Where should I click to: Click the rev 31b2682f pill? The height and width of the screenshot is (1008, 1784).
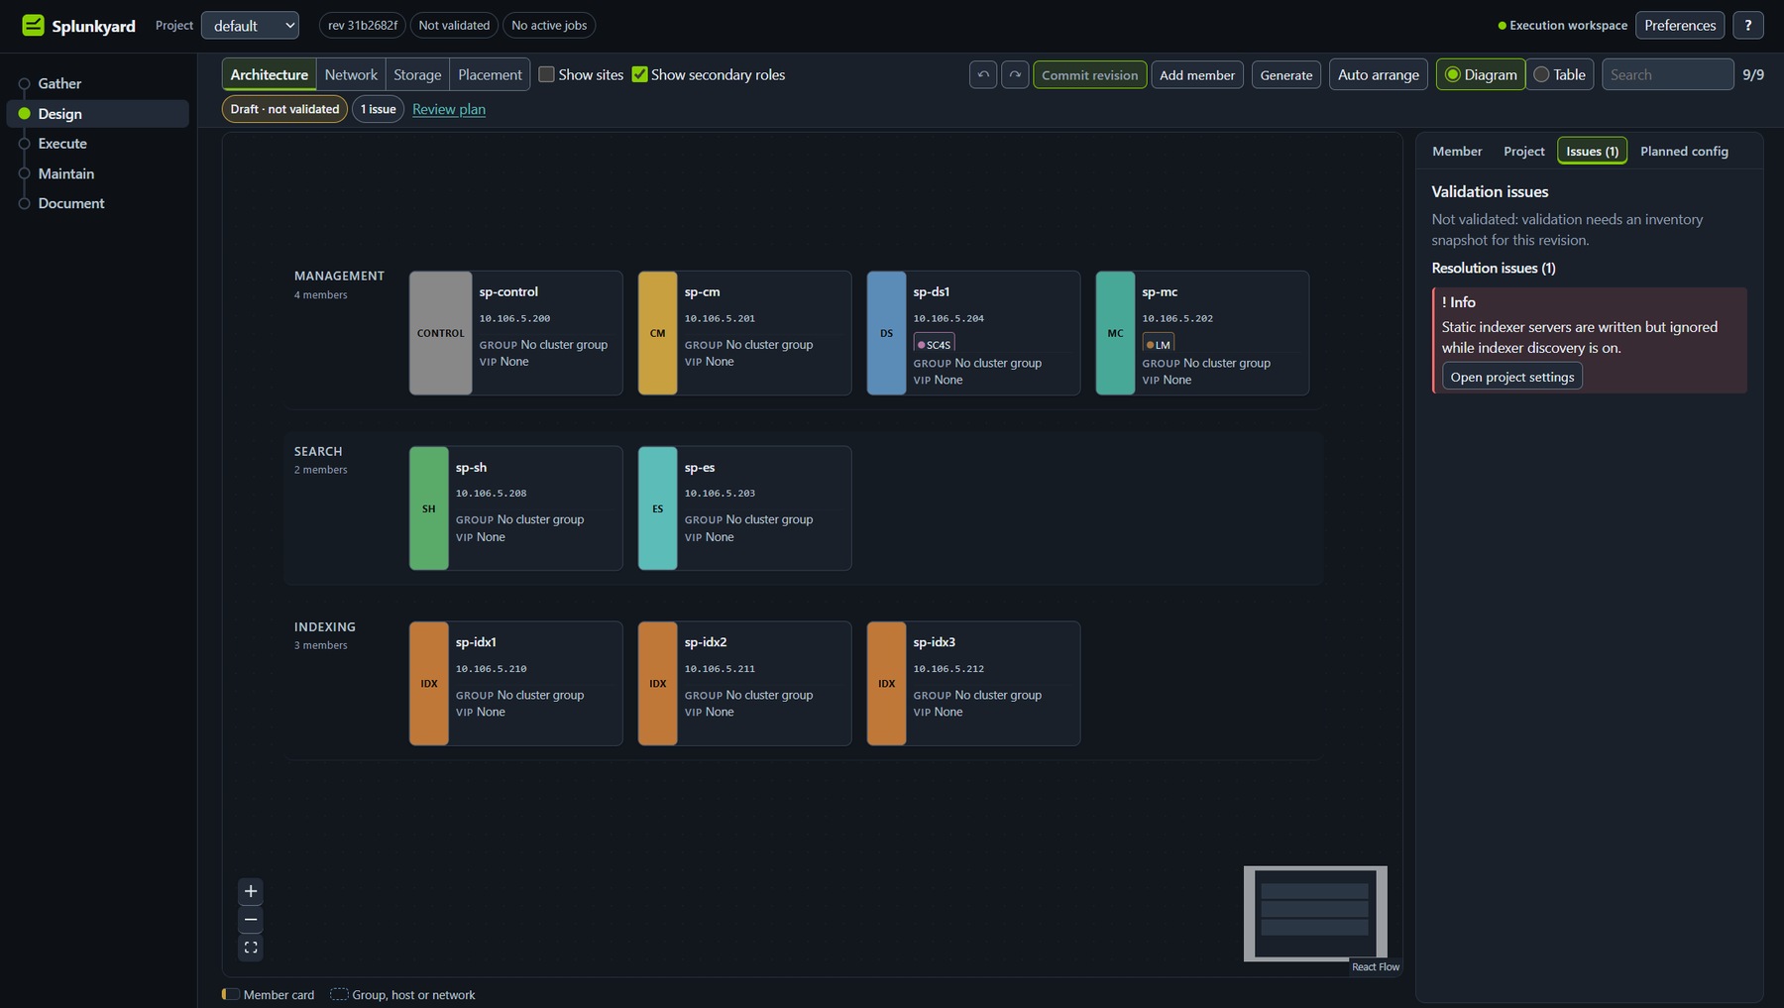(x=363, y=25)
